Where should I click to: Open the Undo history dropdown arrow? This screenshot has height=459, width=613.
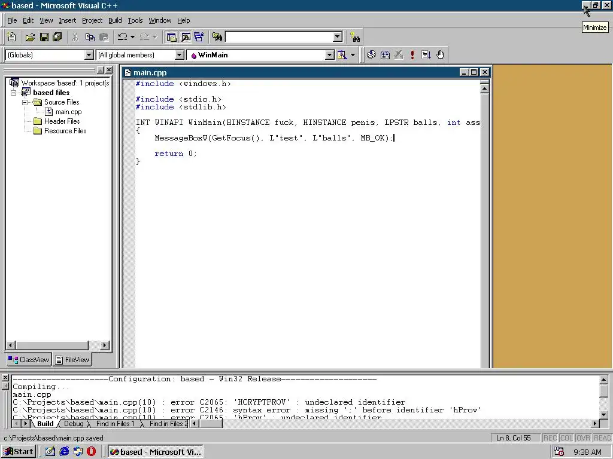[x=132, y=37]
